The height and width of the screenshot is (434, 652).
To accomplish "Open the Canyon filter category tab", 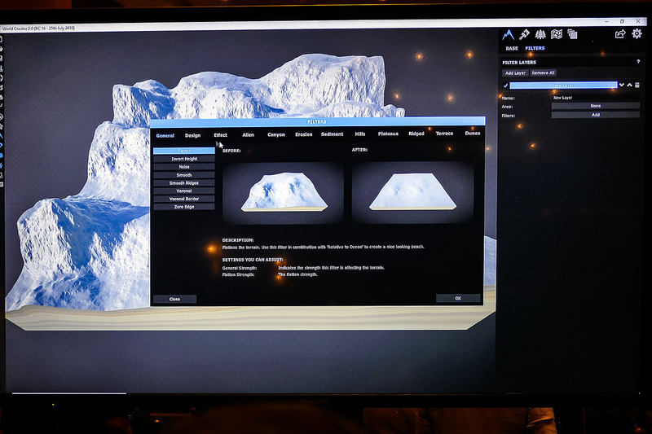I will pos(276,134).
